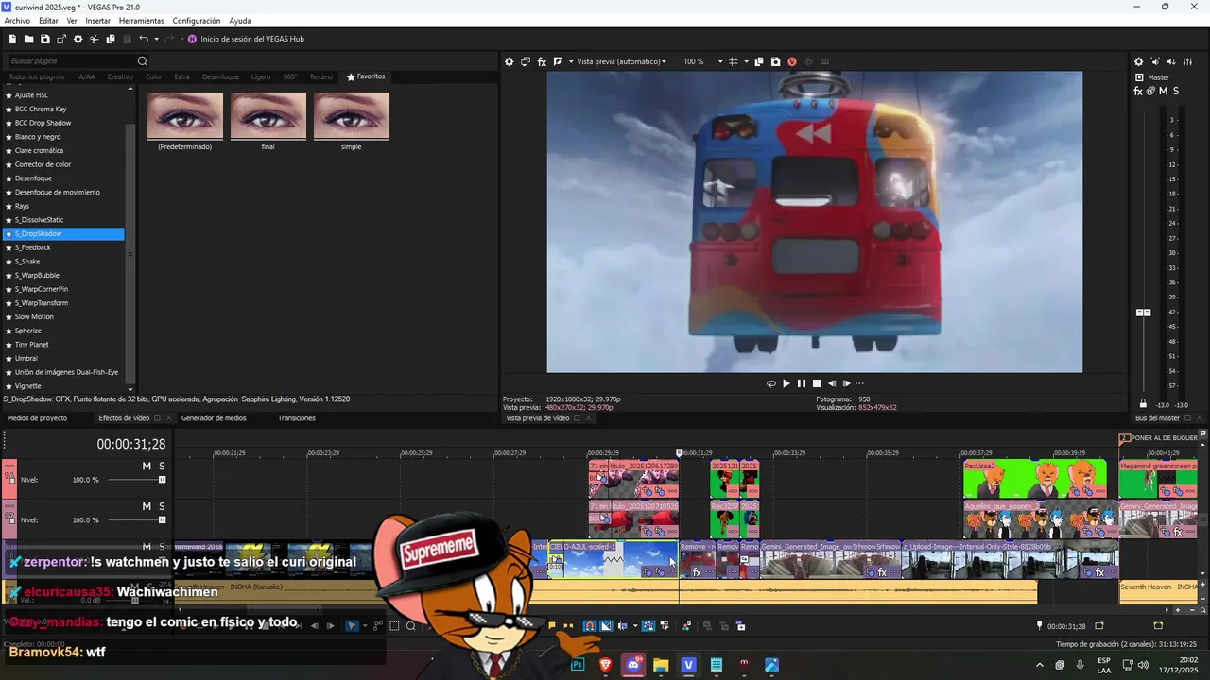This screenshot has width=1210, height=680.
Task: Go to previous frame in preview controls
Action: click(832, 383)
